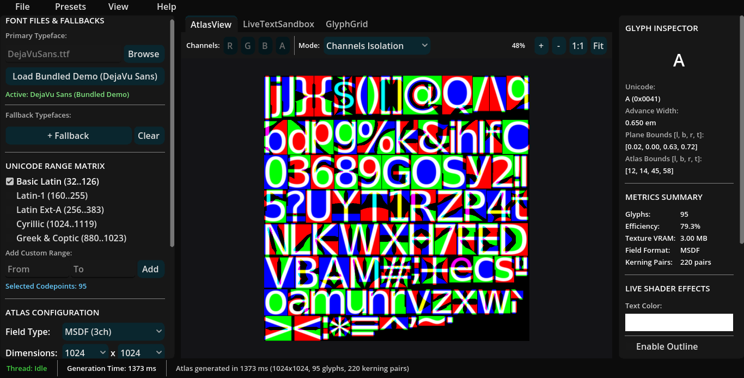The image size is (744, 378).
Task: Click 'Selected Codepoints: 95' text
Action: (46, 286)
